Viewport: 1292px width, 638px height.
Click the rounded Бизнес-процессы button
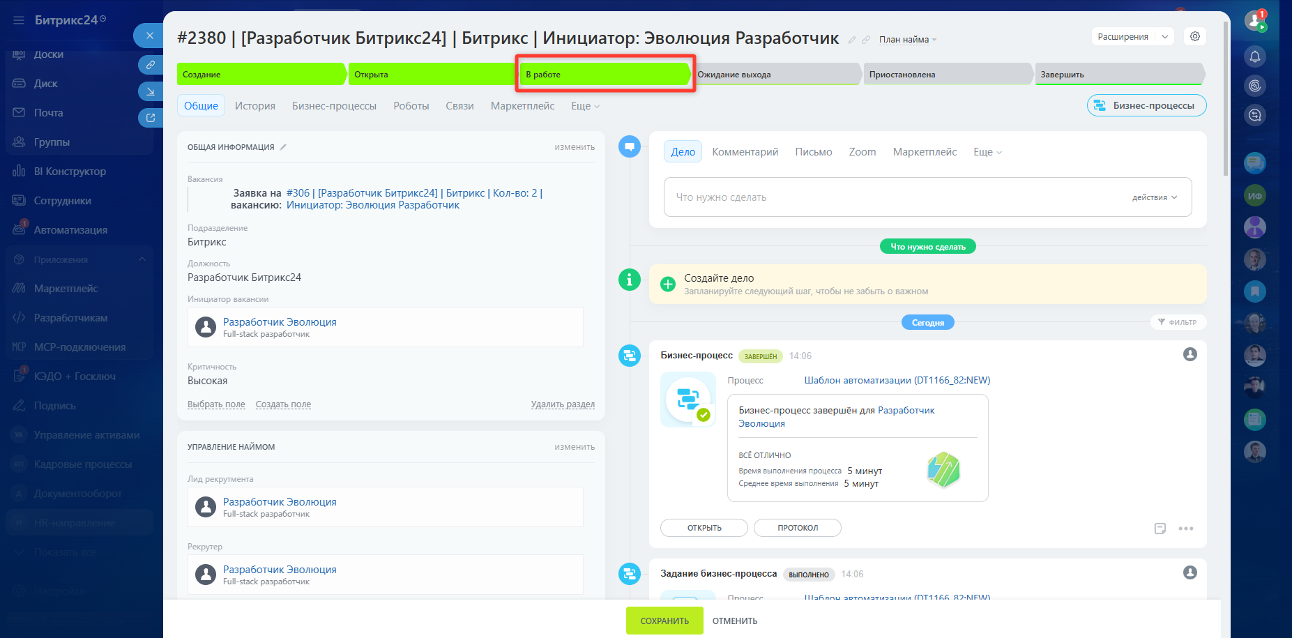(1146, 105)
